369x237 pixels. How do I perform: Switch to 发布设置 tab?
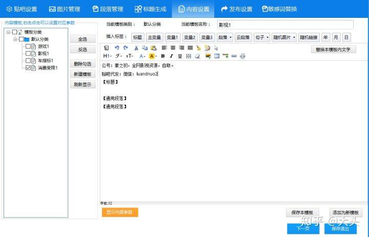pyautogui.click(x=237, y=9)
